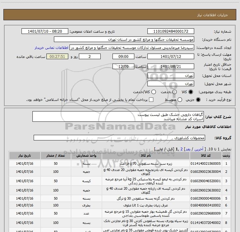Click the buyer organization name field
This screenshot has width=240, height=232.
coord(124,39)
